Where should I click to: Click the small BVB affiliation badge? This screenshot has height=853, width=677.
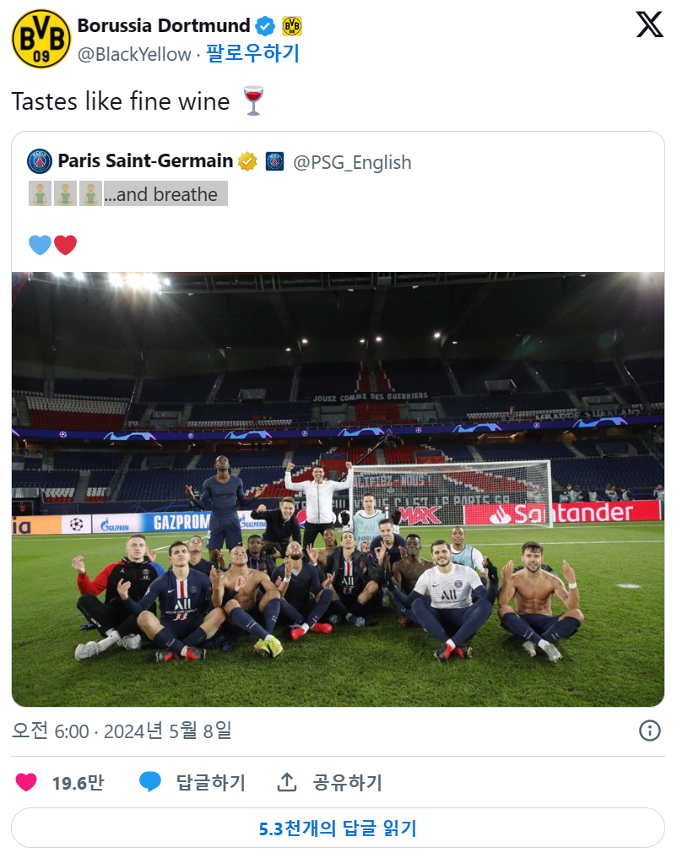point(292,25)
